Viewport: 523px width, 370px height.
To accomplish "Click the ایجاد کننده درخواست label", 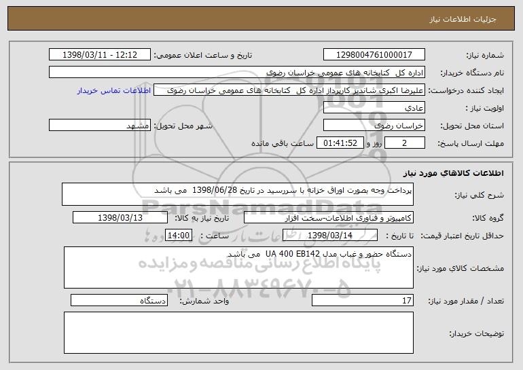I will click(x=466, y=91).
